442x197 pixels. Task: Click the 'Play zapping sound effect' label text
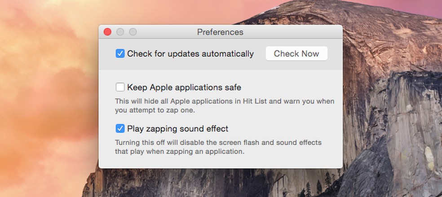pos(178,129)
